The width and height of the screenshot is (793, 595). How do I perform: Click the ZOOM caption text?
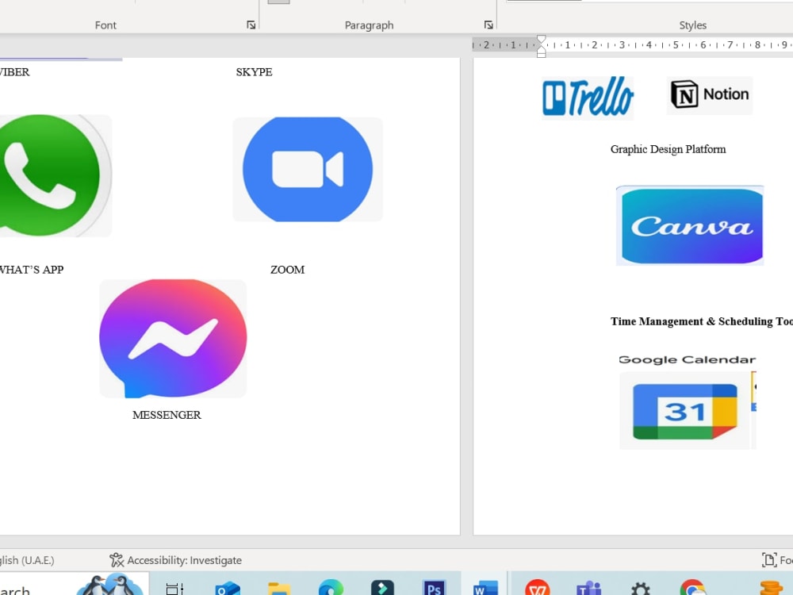point(287,270)
